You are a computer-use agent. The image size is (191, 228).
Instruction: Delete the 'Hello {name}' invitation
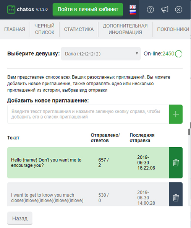pos(176,163)
